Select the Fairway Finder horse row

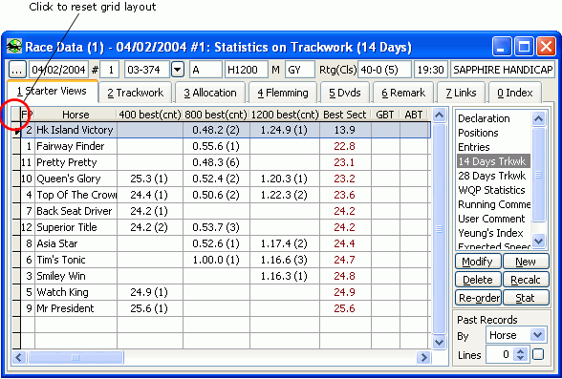click(x=226, y=146)
